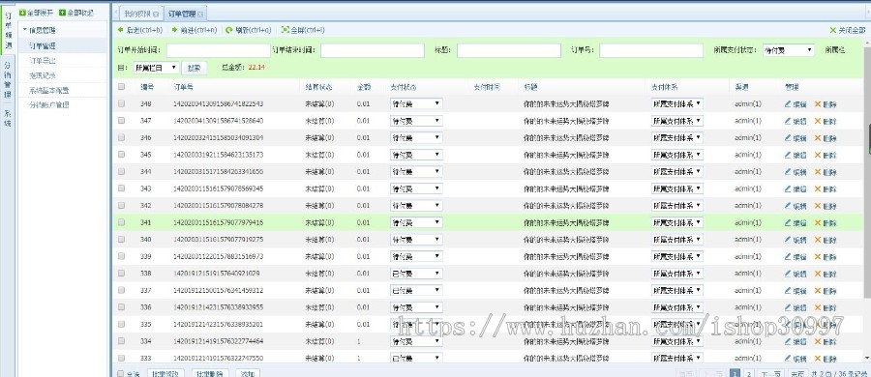Focus the 订单号 input field

(651, 50)
